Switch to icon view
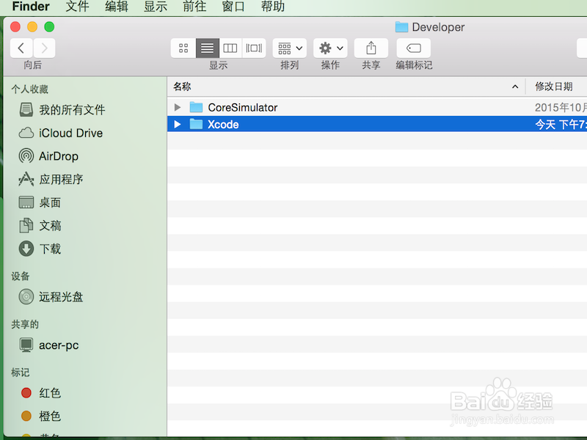 tap(183, 48)
